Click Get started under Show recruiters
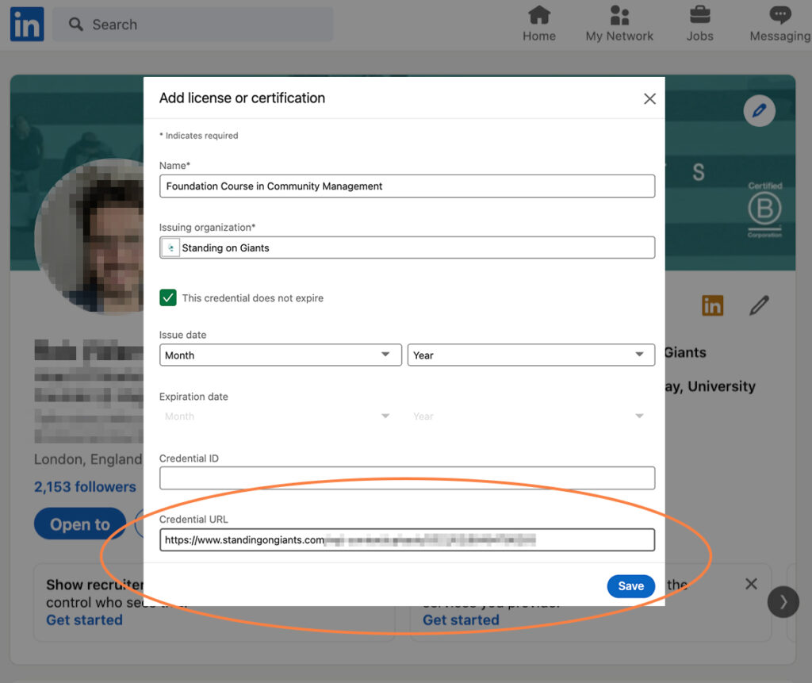The width and height of the screenshot is (812, 683). pyautogui.click(x=84, y=620)
